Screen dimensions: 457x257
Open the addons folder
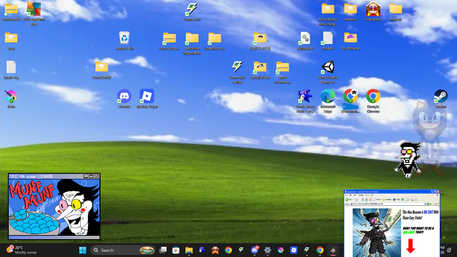(x=350, y=12)
